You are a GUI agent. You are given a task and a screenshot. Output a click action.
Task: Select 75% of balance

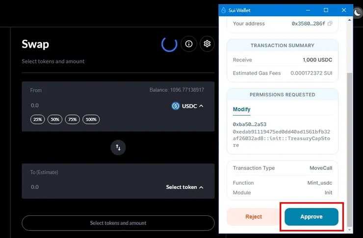pos(73,119)
